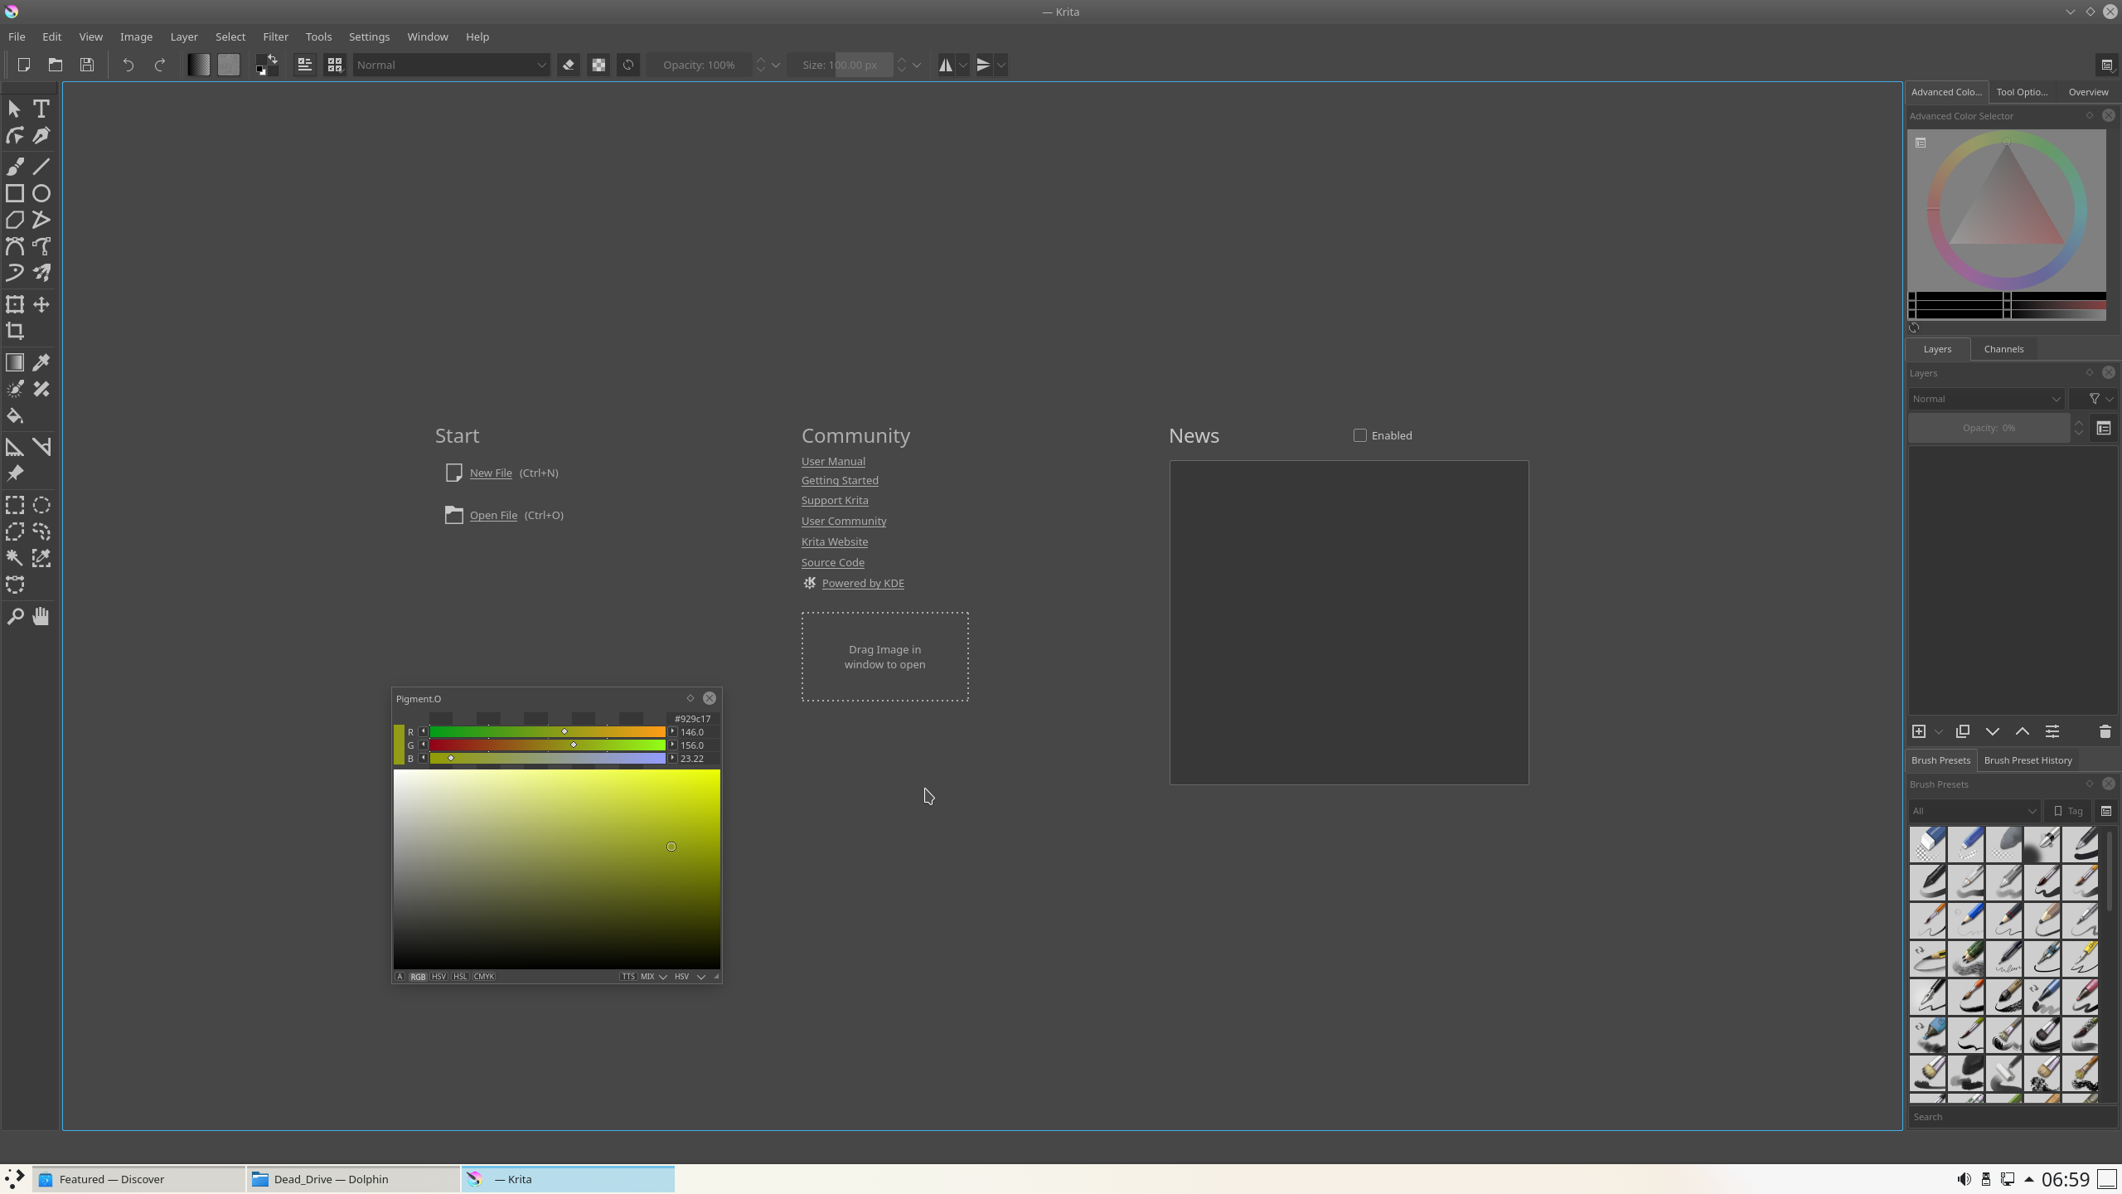Image resolution: width=2122 pixels, height=1194 pixels.
Task: Select the Fill bucket tool
Action: (x=15, y=415)
